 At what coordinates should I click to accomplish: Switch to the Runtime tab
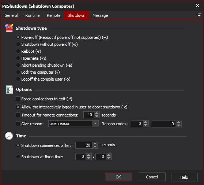click(x=33, y=15)
